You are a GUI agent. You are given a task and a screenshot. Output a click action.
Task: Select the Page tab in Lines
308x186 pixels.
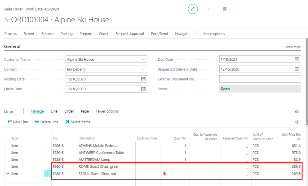point(85,111)
